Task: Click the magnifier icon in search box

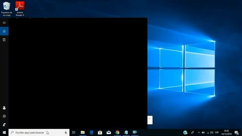Action: tap(12, 133)
